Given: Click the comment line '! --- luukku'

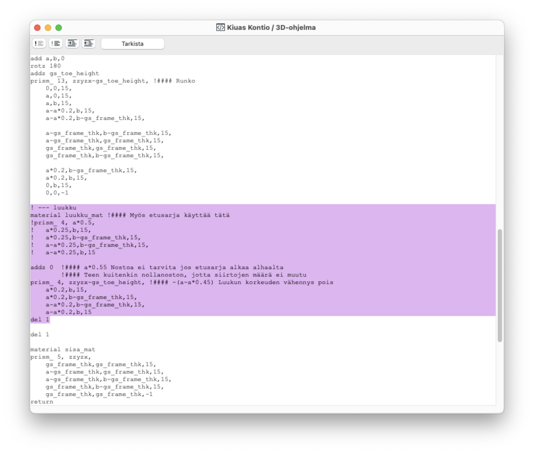Looking at the screenshot, I should click(x=53, y=208).
